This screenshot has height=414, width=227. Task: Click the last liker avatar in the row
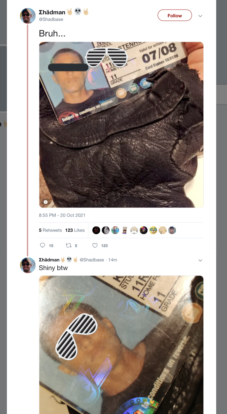pyautogui.click(x=172, y=230)
